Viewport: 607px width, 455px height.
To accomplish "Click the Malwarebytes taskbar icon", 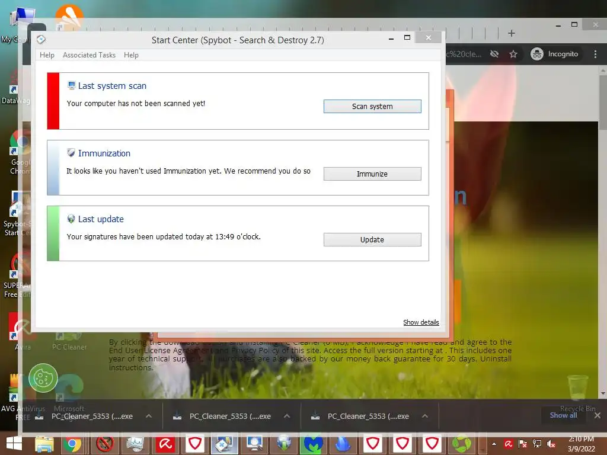I will pyautogui.click(x=313, y=444).
